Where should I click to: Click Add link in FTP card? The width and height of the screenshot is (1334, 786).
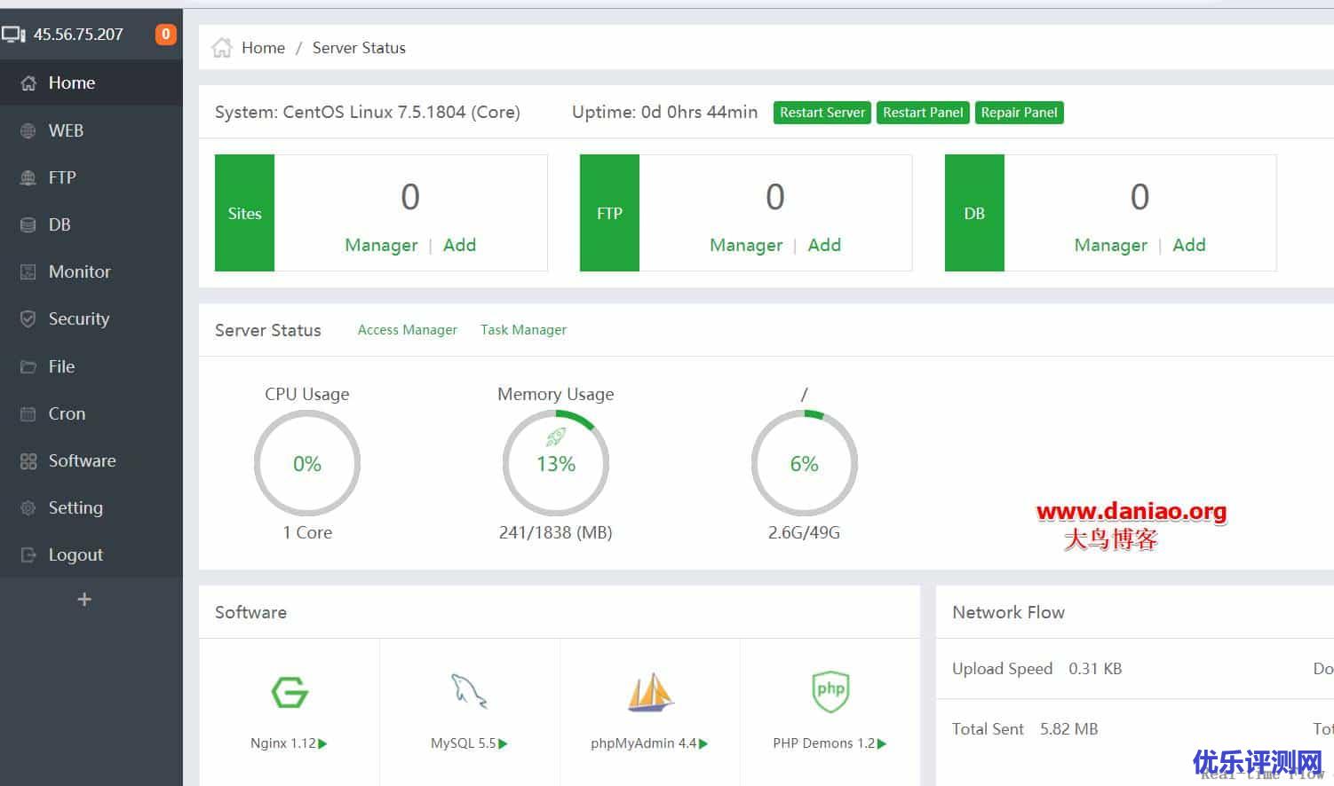point(824,245)
